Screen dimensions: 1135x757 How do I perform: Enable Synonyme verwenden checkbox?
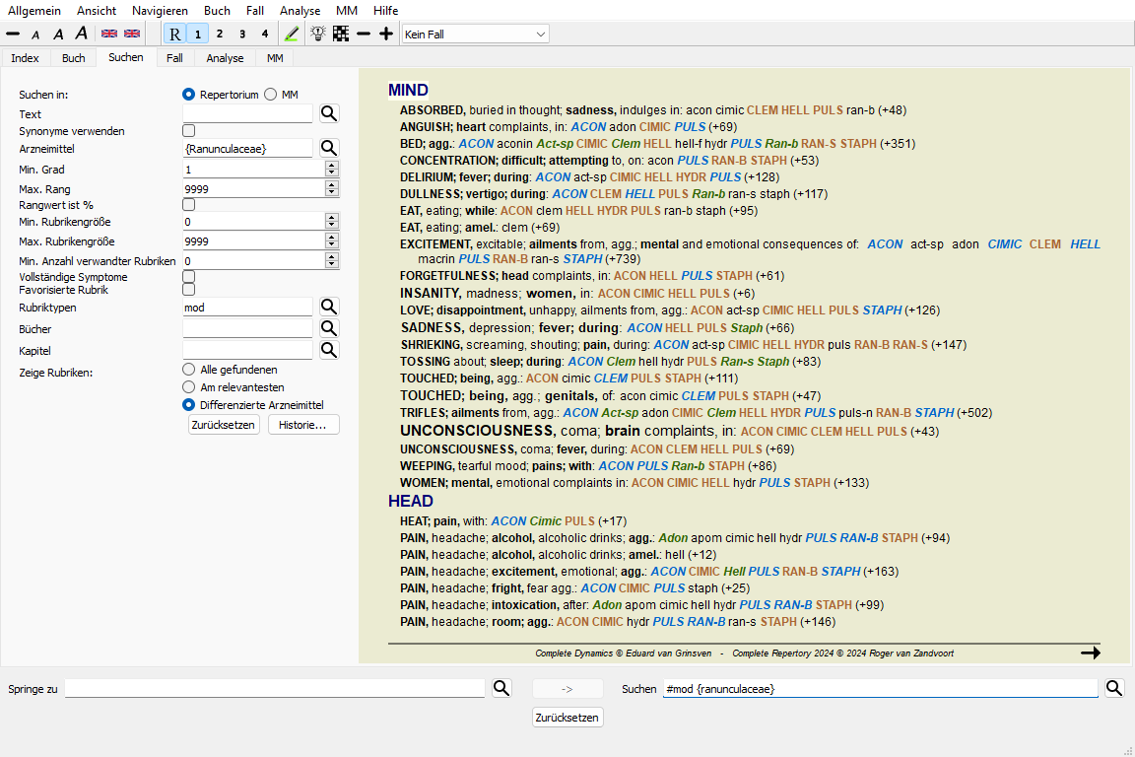click(x=189, y=131)
